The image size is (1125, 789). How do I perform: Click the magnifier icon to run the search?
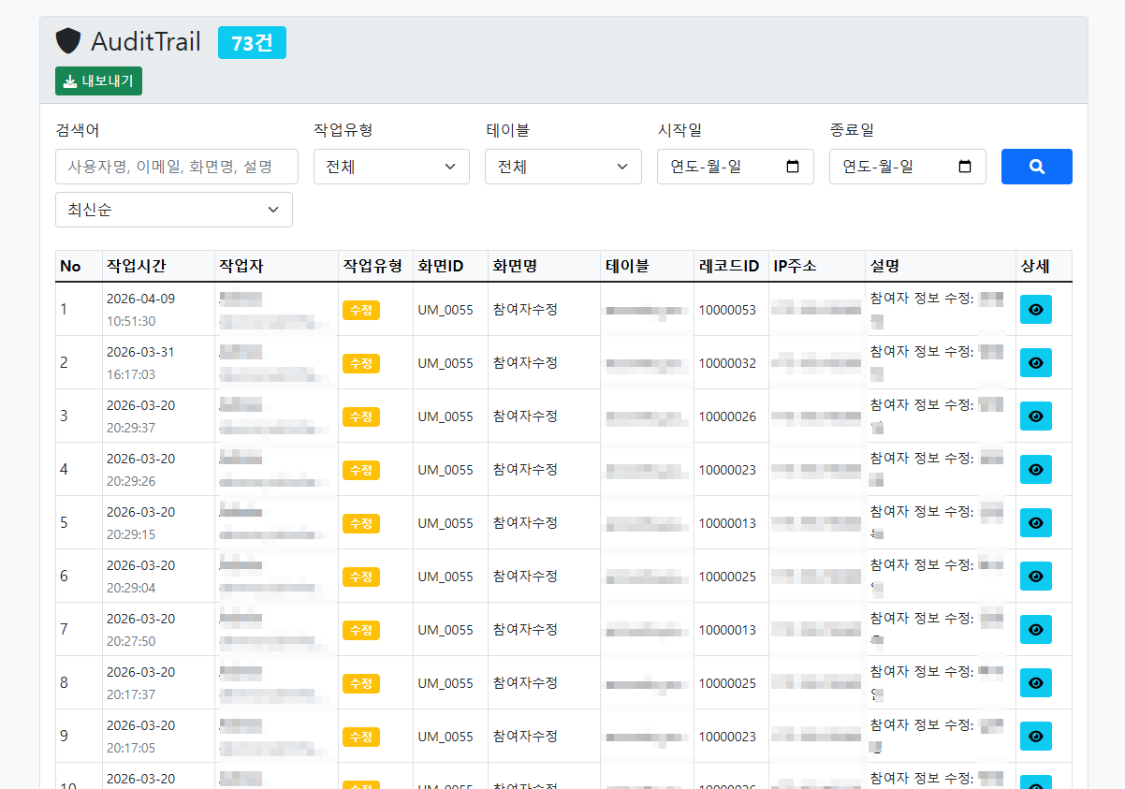tap(1036, 166)
